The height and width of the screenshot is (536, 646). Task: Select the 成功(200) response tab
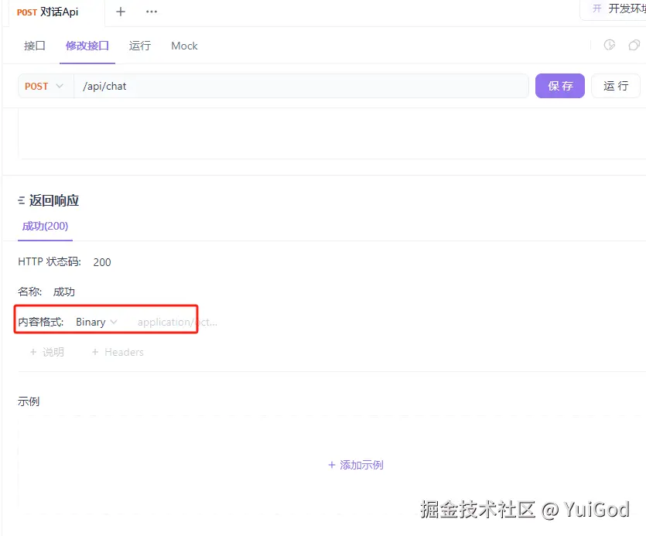(45, 226)
